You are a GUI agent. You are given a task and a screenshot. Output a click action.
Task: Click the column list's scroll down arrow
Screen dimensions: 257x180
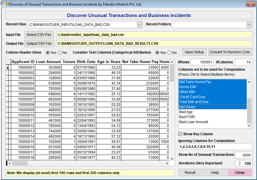(x=250, y=126)
